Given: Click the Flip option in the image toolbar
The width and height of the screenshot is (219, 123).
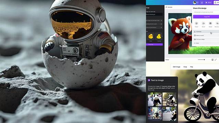Looking at the screenshot, I should pyautogui.click(x=192, y=67).
